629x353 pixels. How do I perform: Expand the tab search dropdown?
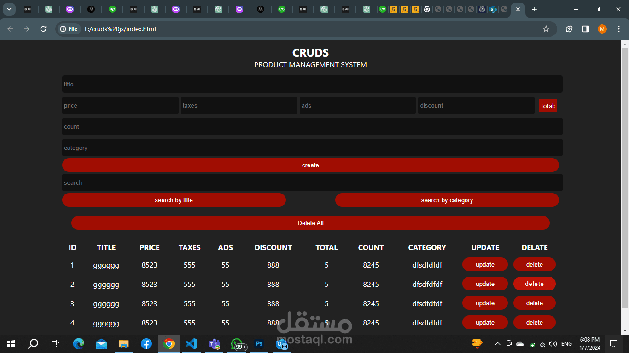9,9
